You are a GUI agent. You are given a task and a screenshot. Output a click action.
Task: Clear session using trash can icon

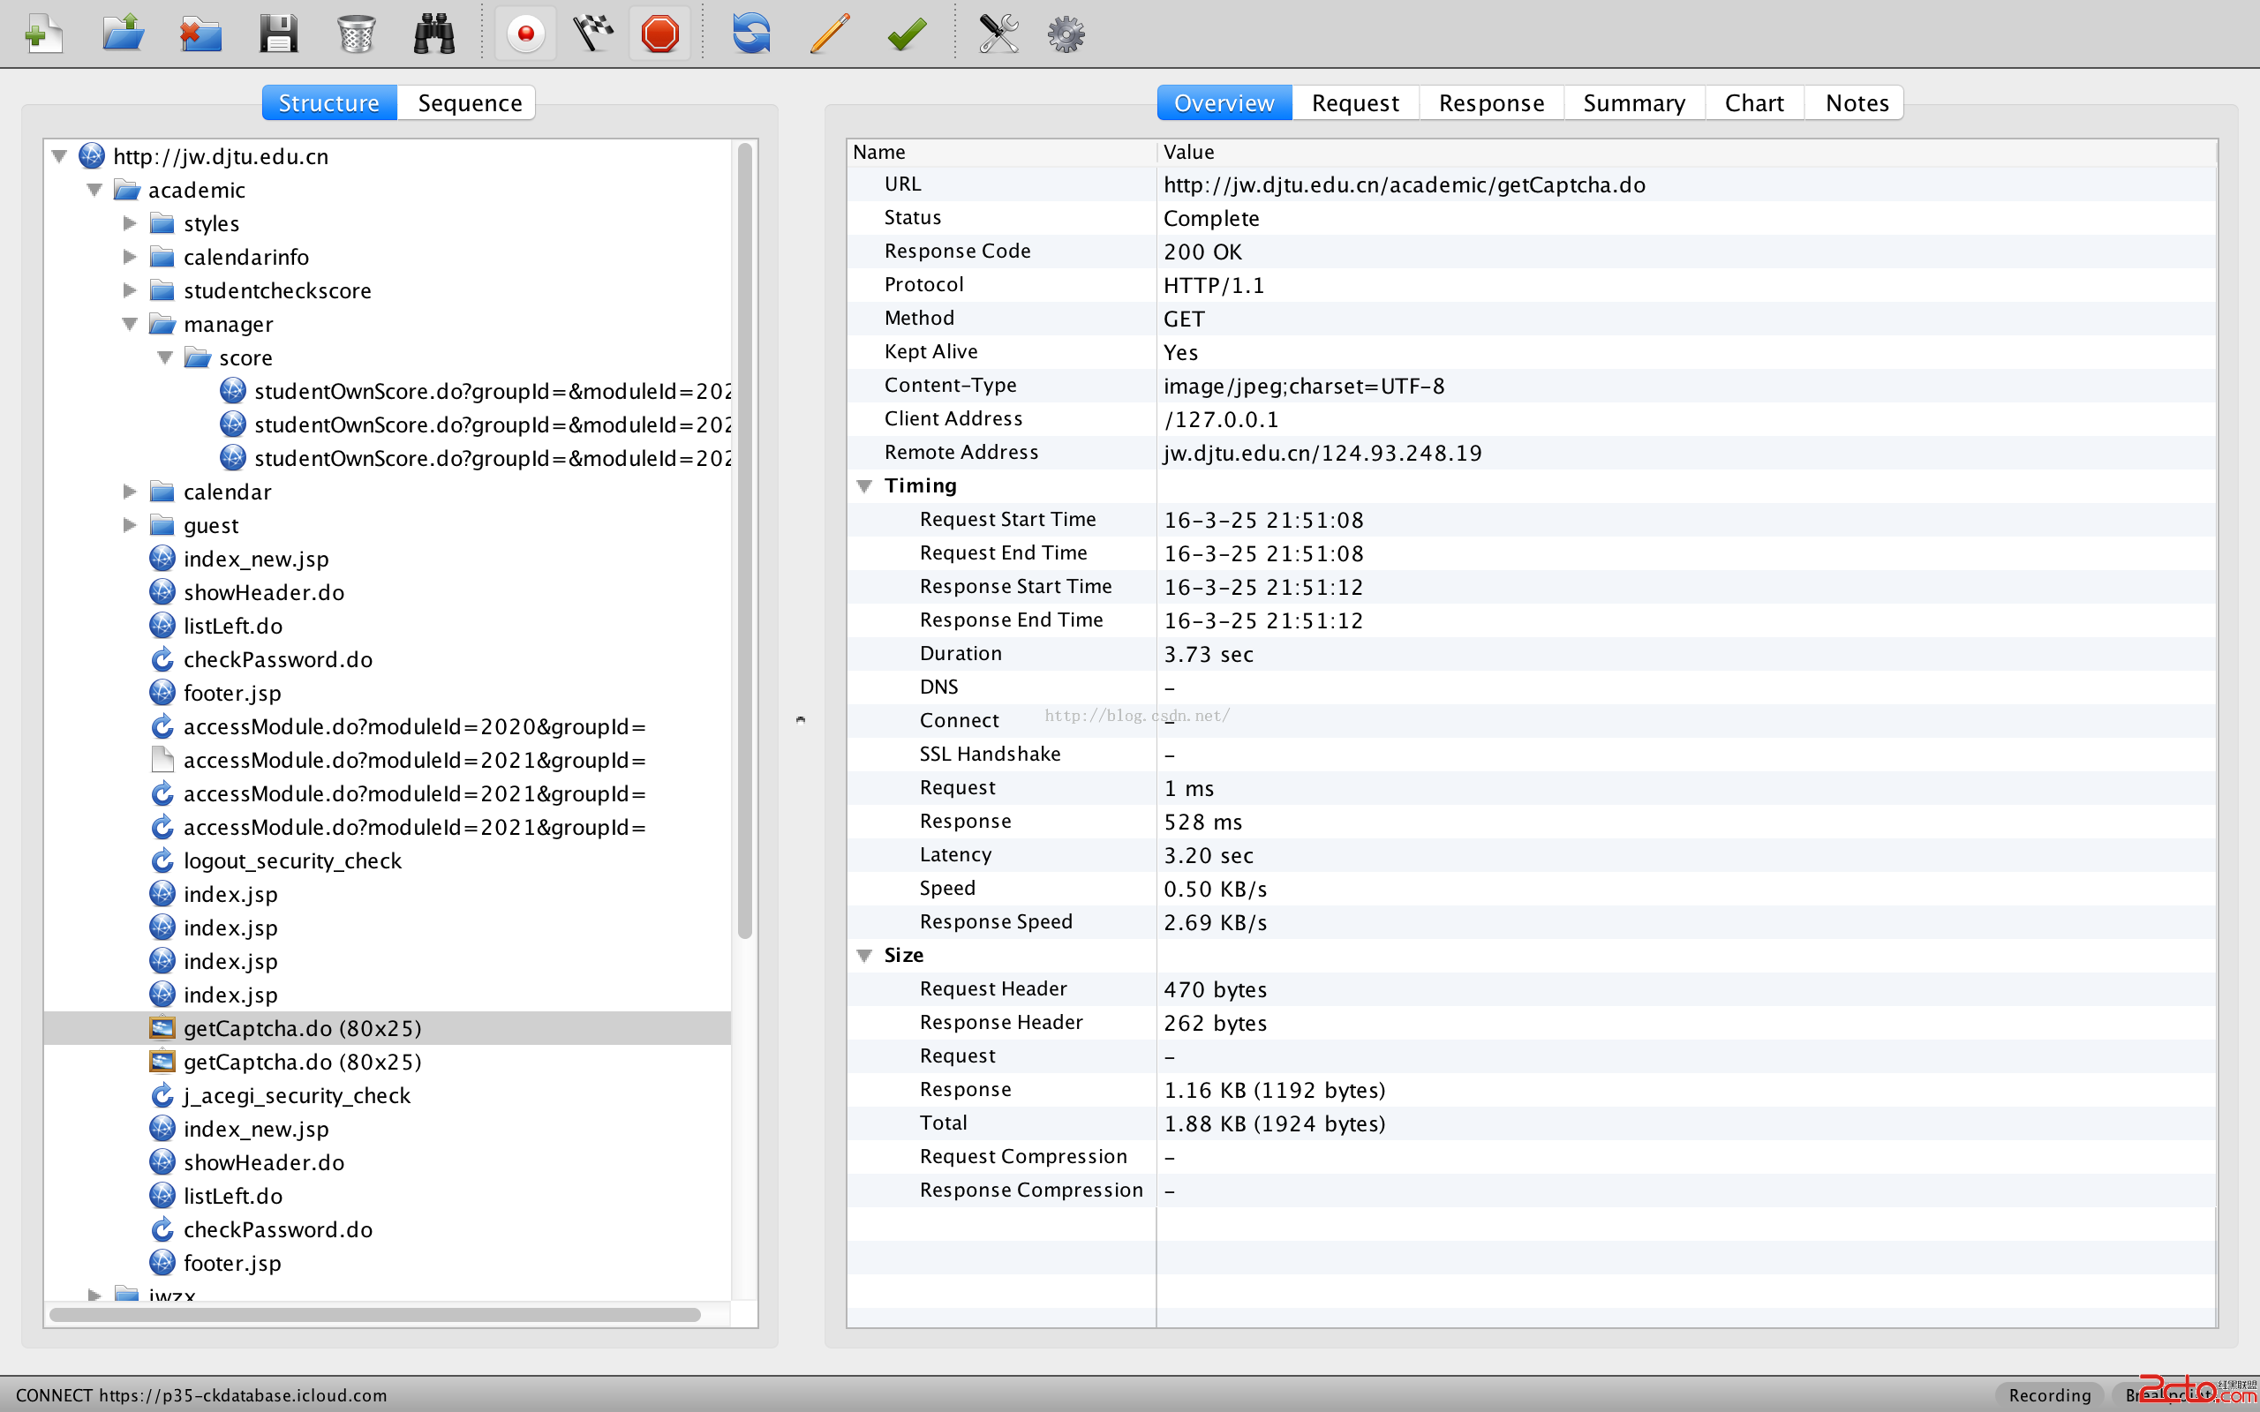[x=356, y=34]
